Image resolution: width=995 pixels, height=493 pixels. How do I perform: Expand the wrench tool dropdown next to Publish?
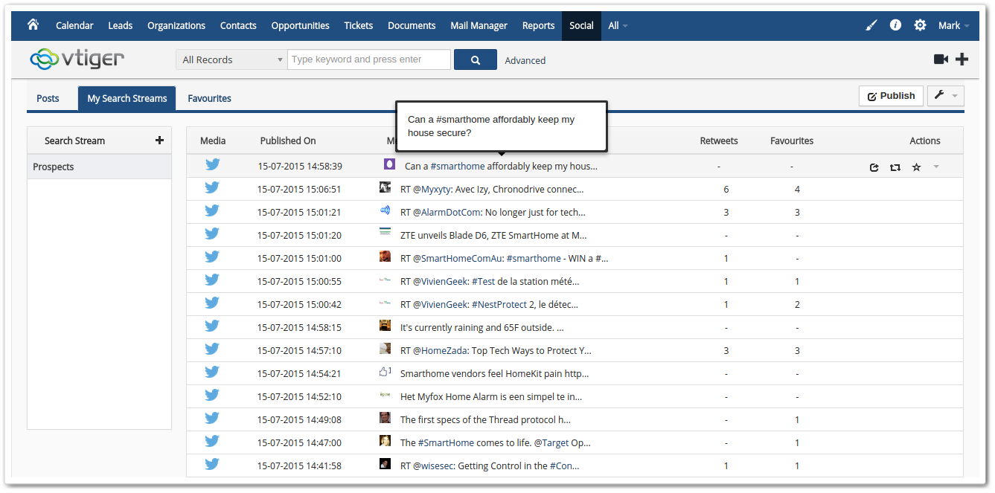coord(945,95)
